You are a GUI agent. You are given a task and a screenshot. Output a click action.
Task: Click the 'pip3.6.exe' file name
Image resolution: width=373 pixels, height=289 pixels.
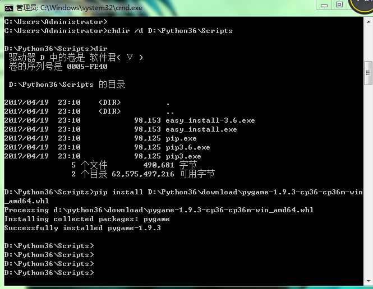pos(188,147)
